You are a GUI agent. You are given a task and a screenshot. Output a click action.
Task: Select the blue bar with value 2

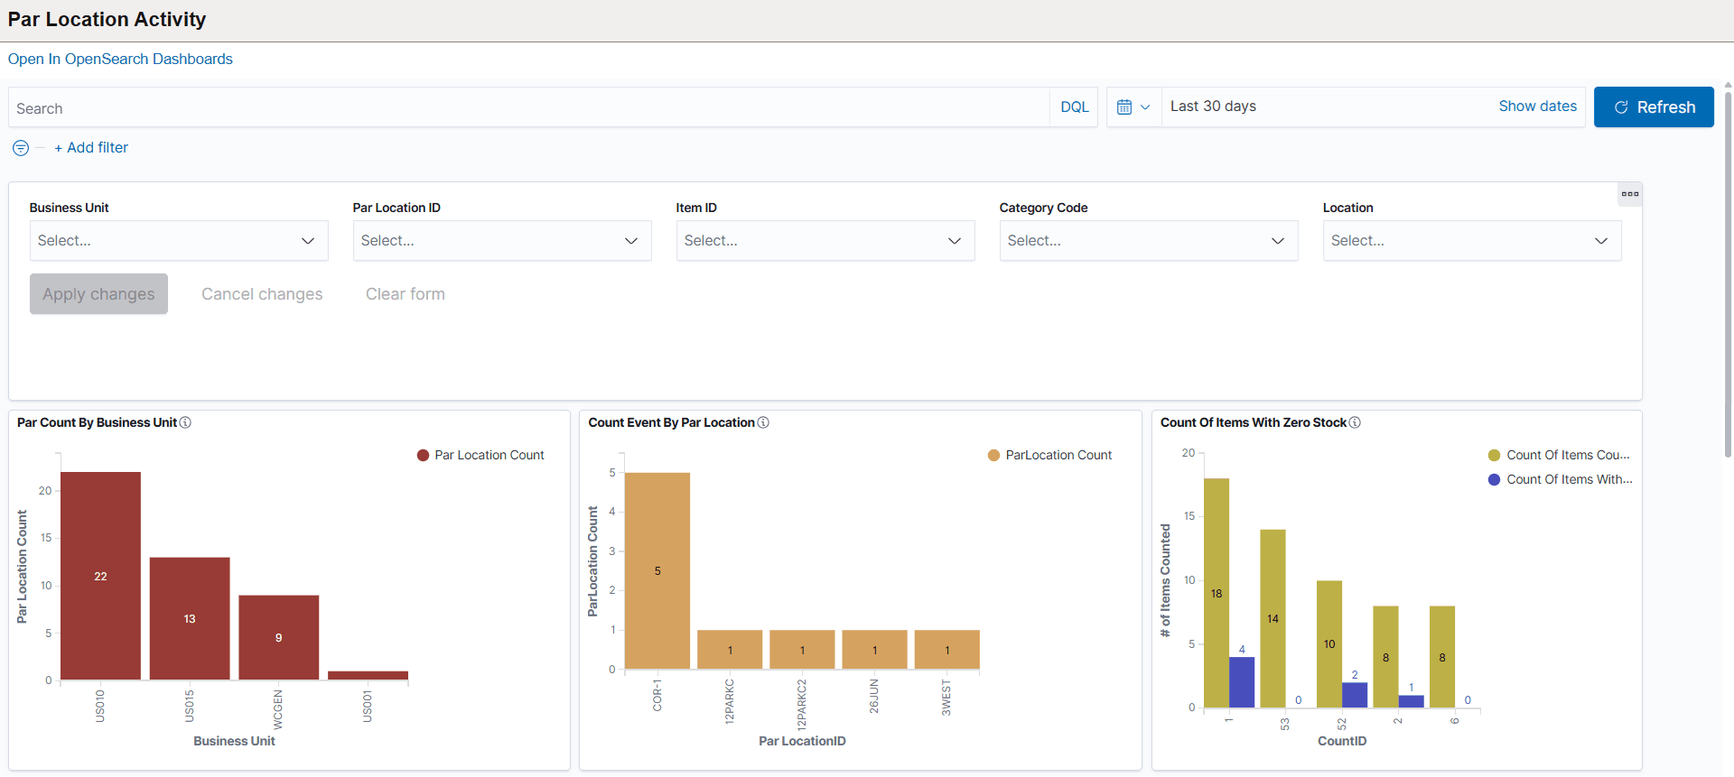point(1355,695)
